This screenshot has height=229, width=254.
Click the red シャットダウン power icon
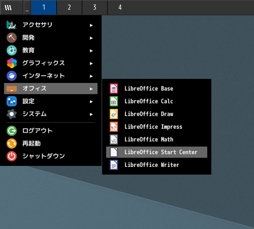12,156
